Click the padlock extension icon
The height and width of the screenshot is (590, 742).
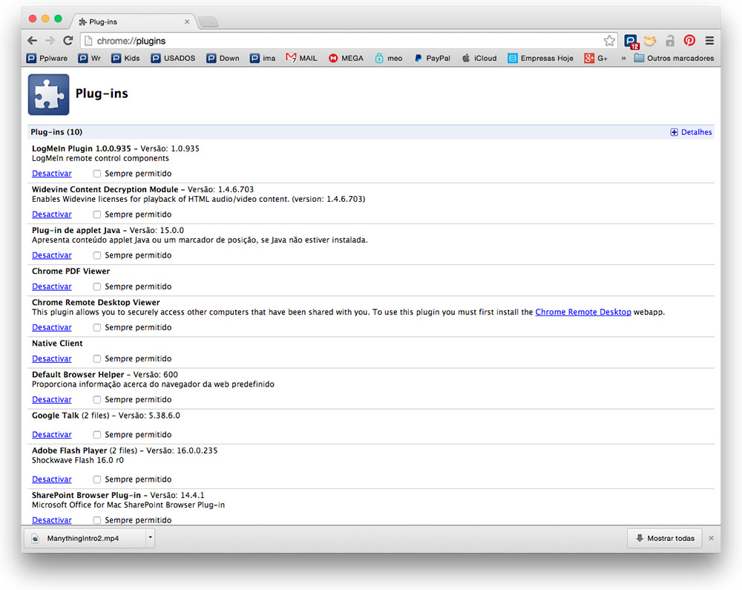coord(669,41)
